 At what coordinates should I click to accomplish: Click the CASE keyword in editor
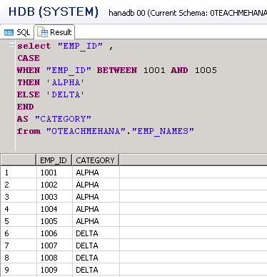(x=29, y=58)
